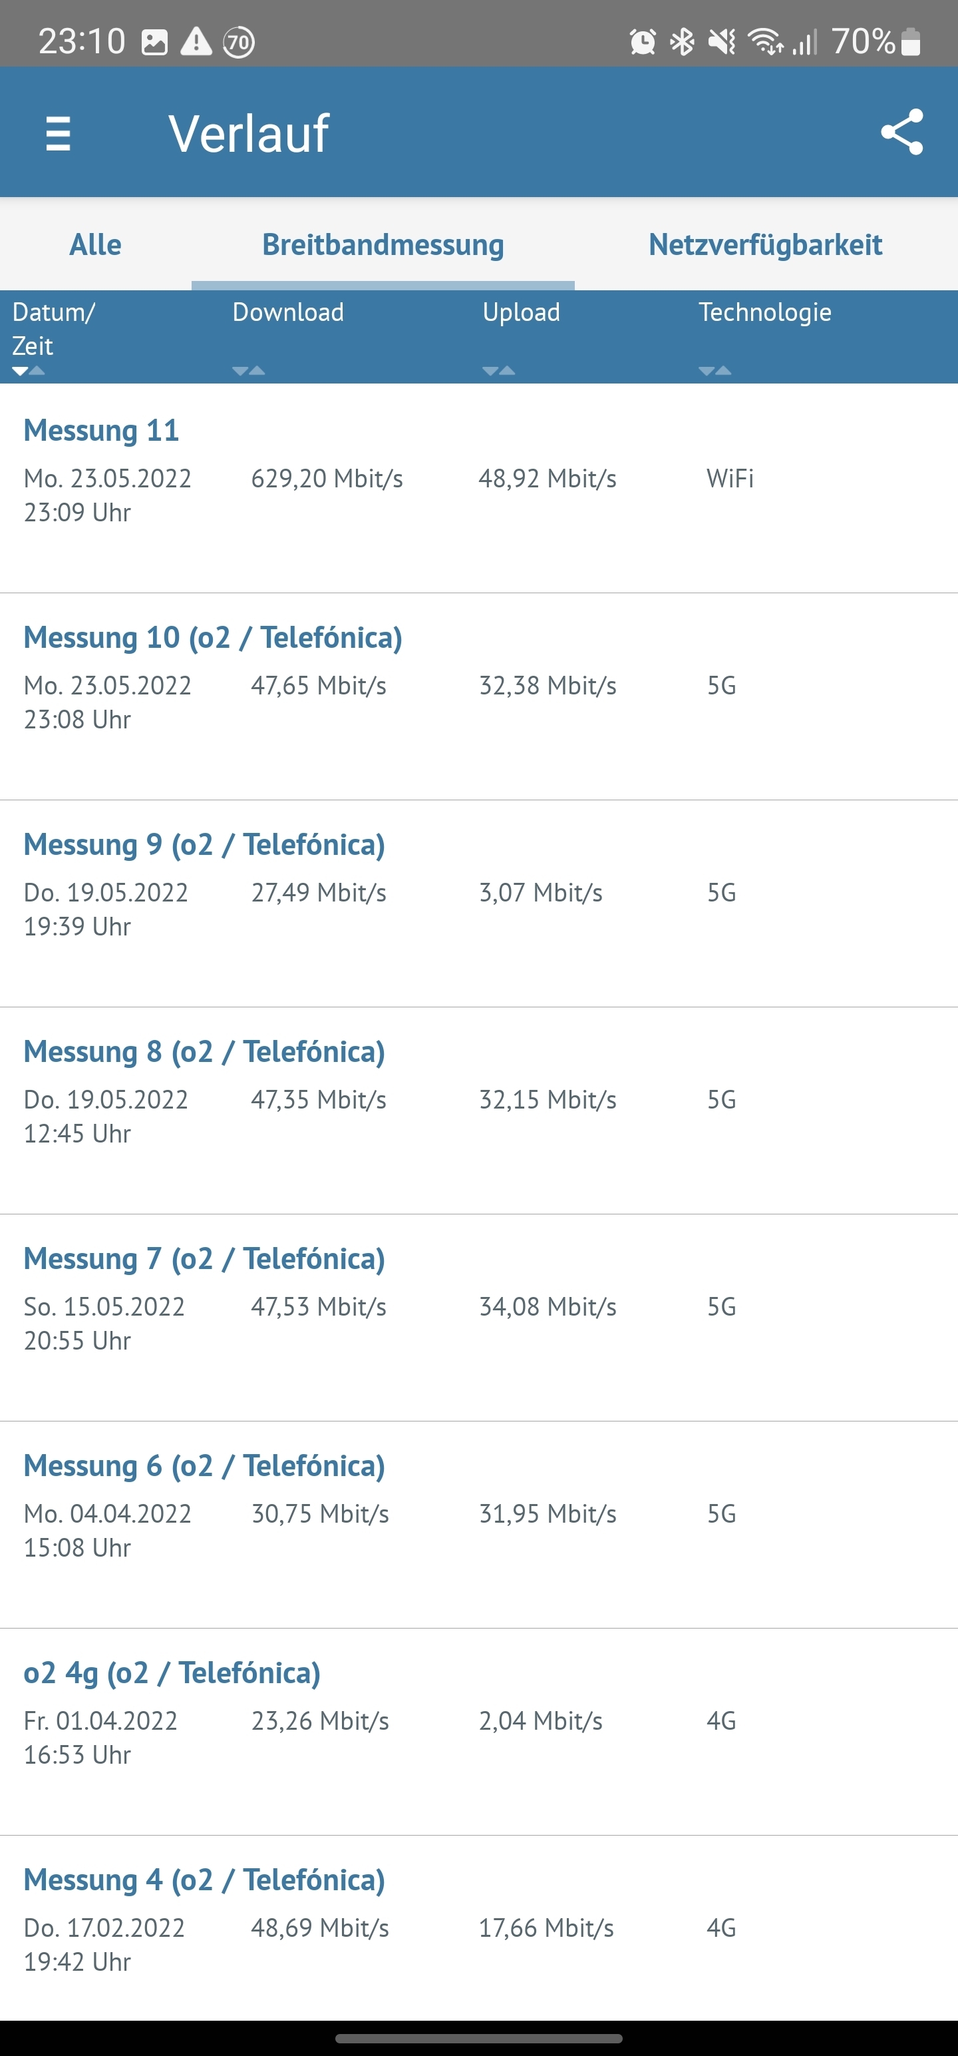Viewport: 958px width, 2056px height.
Task: Tap the bottom navigation gesture handle
Action: [478, 2039]
